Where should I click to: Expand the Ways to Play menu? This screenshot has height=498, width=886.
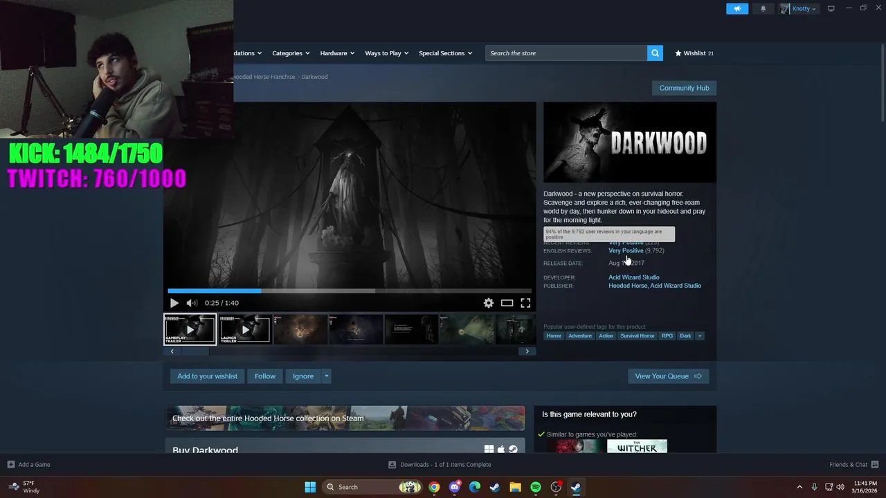click(x=387, y=53)
